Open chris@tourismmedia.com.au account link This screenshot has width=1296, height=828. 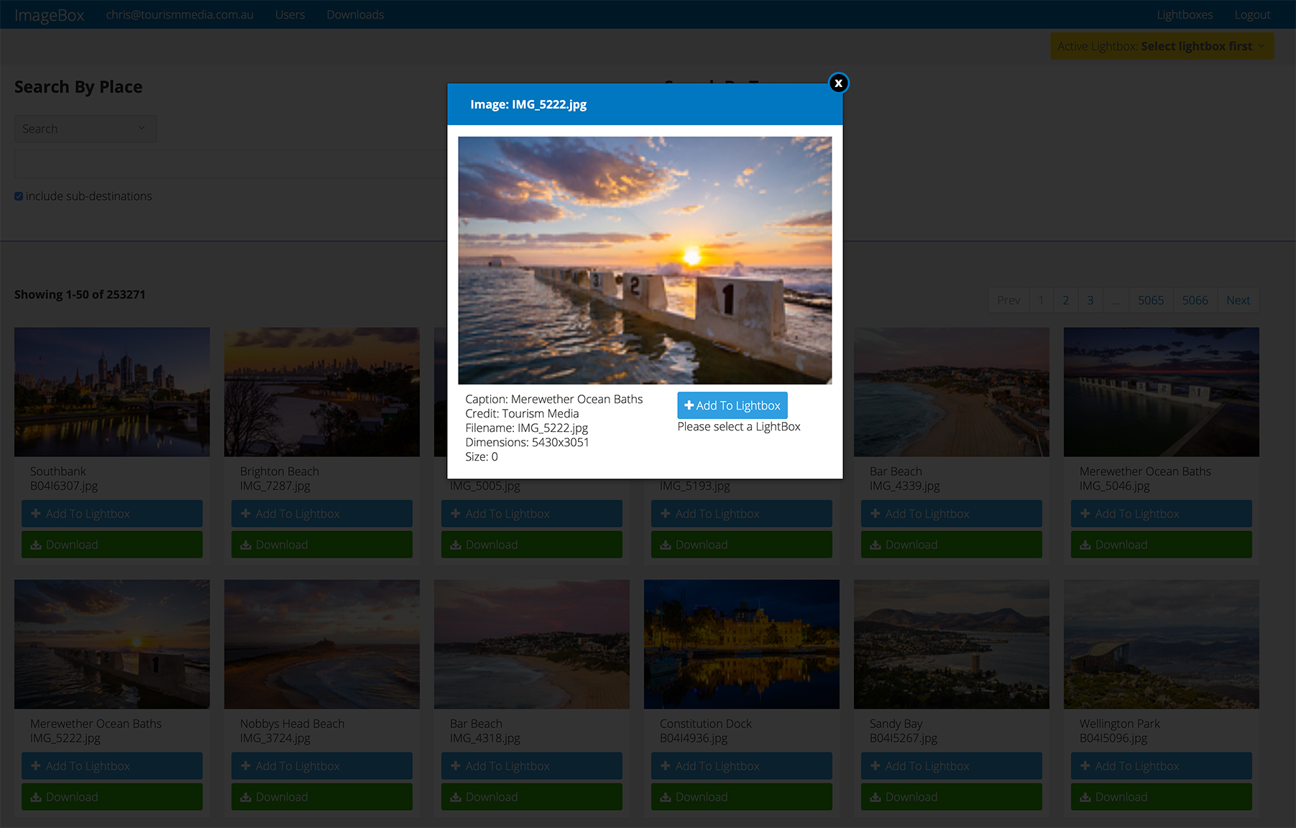pos(180,14)
